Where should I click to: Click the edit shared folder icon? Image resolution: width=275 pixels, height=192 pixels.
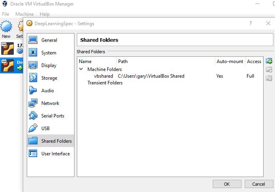click(269, 69)
